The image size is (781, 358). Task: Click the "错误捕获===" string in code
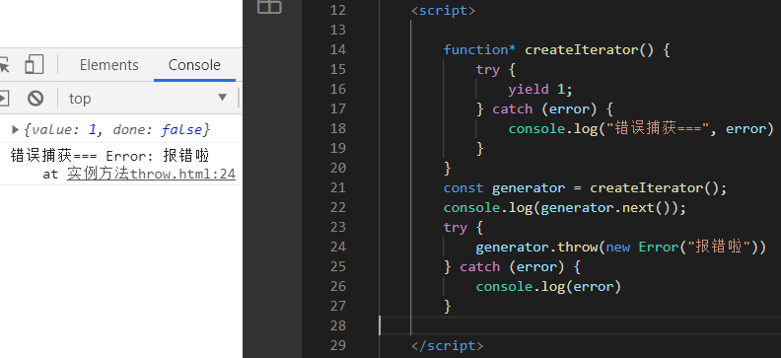(659, 129)
